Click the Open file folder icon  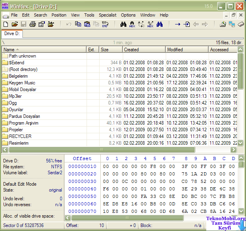15,24
